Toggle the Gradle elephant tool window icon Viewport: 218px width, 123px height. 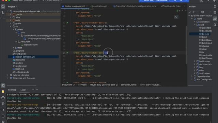coord(215,19)
